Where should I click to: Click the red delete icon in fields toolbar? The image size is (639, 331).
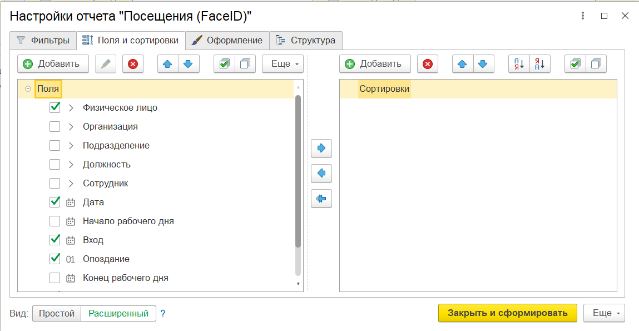pyautogui.click(x=133, y=64)
